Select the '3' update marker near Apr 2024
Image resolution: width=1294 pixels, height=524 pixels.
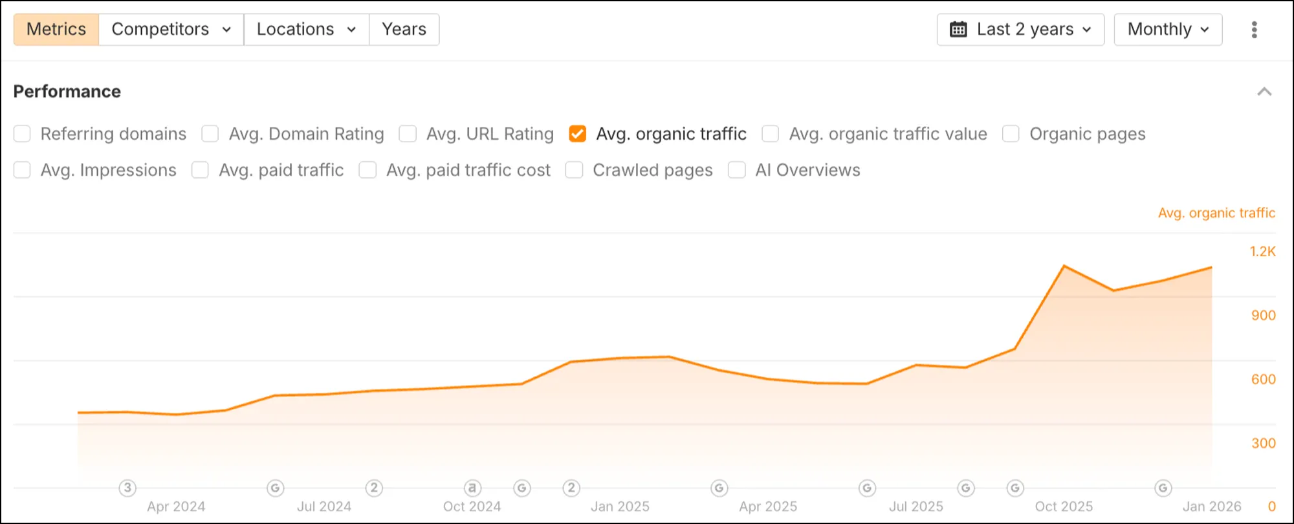tap(127, 488)
